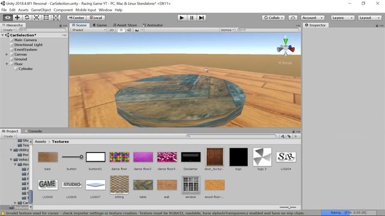385x216 pixels.
Task: Open the Shaded draw mode dropdown
Action: pyautogui.click(x=88, y=30)
